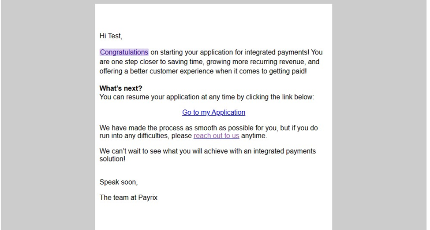The height and width of the screenshot is (230, 430).
Task: Click the blank white area above the greeting
Action: click(213, 17)
